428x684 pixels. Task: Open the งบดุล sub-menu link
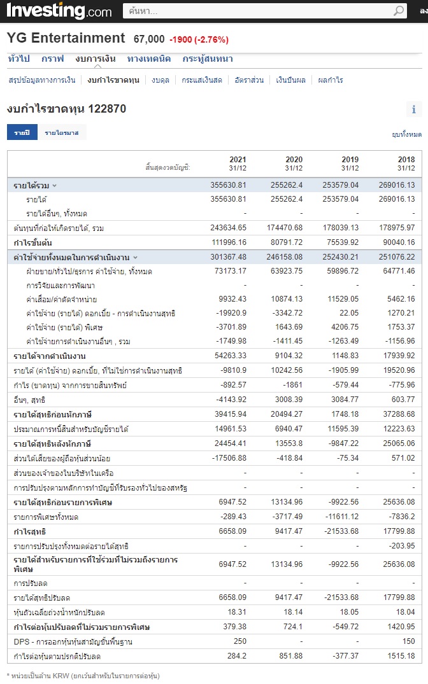[160, 80]
